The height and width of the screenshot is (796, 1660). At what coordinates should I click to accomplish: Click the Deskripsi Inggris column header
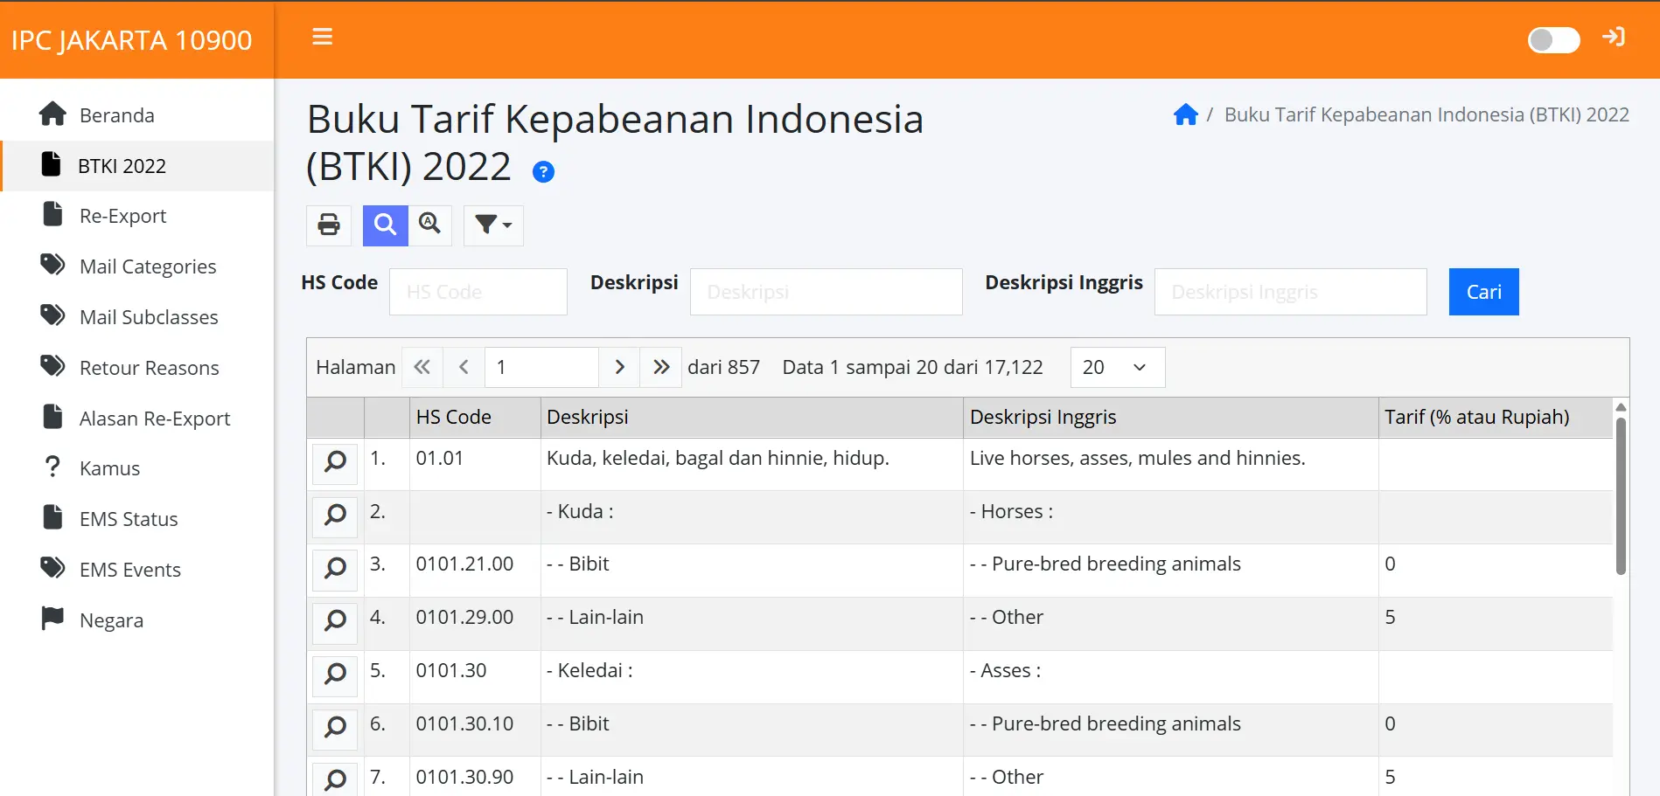1170,418
